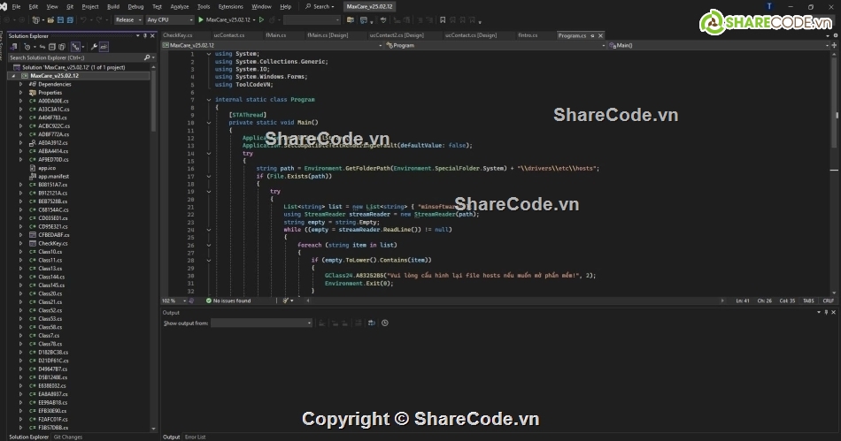This screenshot has width=841, height=441.
Task: Open the Release configuration dropdown
Action: 128,19
